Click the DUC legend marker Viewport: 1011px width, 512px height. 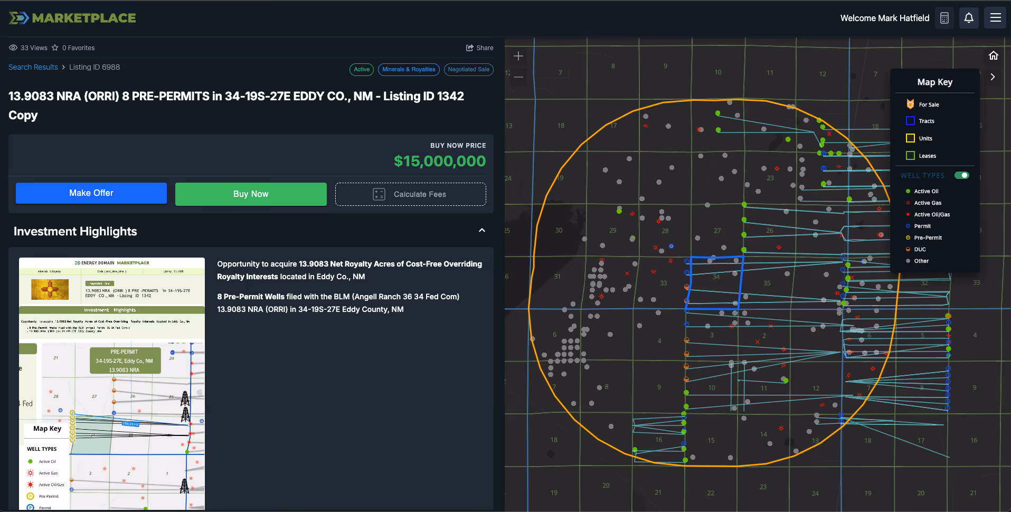click(x=908, y=249)
